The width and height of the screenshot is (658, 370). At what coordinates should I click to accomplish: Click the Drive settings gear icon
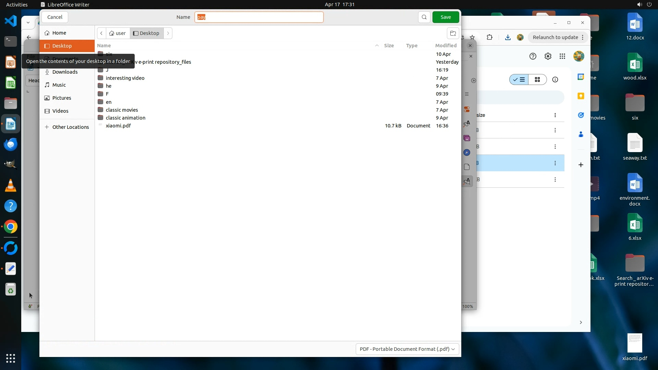click(548, 57)
